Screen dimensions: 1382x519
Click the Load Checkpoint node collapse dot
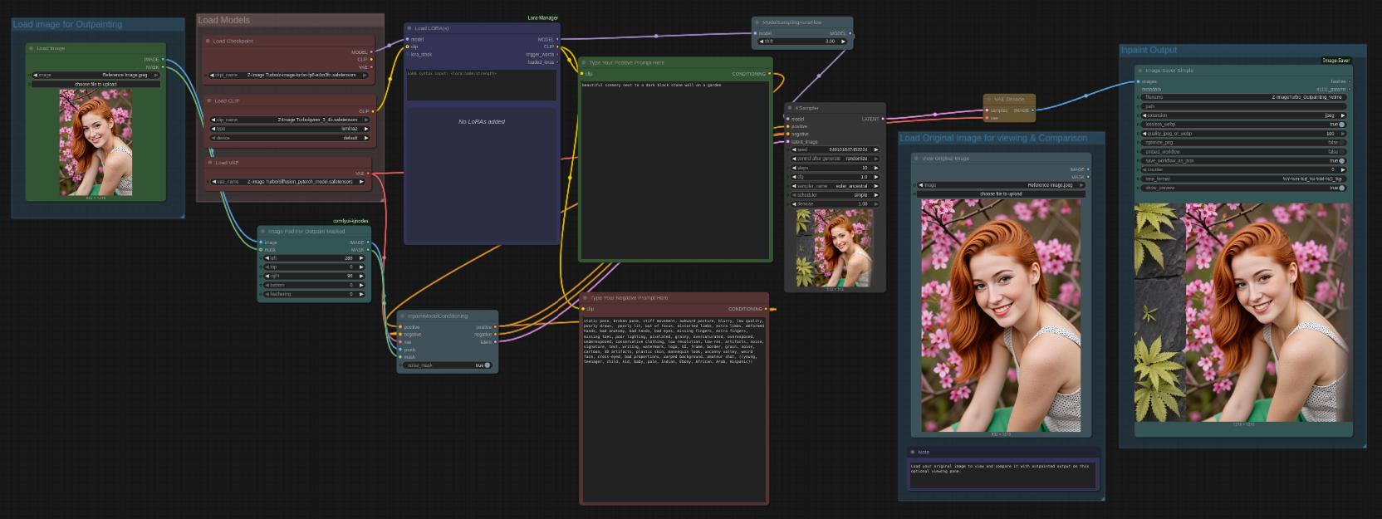click(208, 41)
